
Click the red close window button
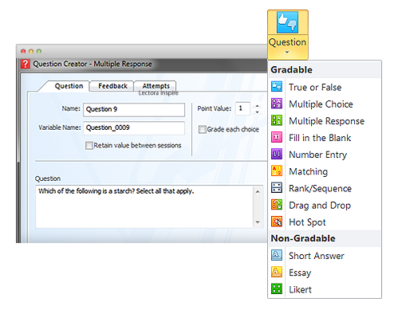tap(23, 51)
